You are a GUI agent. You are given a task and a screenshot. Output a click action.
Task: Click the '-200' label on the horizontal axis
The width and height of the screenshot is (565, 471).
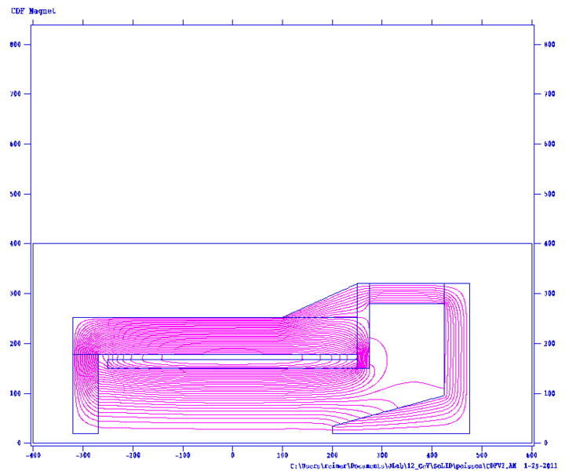coord(133,455)
